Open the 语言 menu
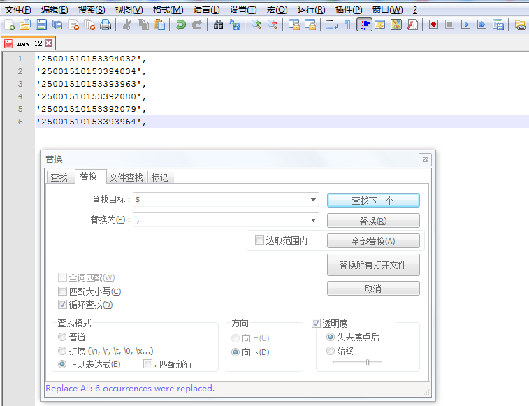Image resolution: width=529 pixels, height=406 pixels. tap(206, 10)
